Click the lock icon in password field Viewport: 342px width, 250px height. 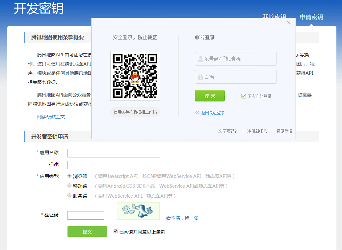[200, 77]
